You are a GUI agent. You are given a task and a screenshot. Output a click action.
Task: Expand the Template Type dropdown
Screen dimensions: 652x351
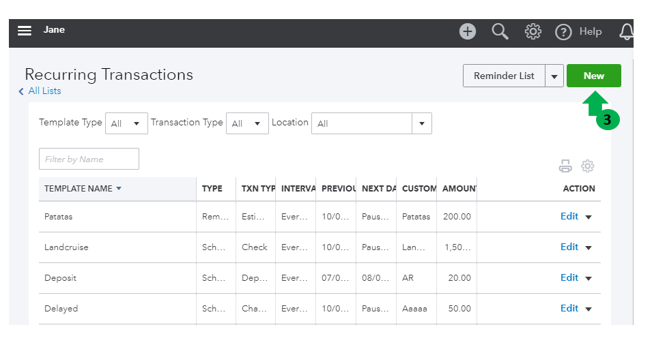126,123
